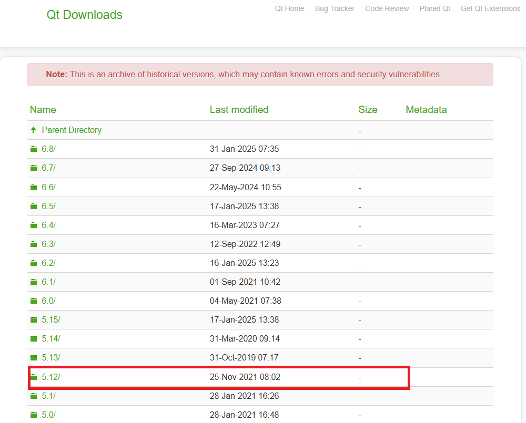Click the folder icon beside 5.13/
The height and width of the screenshot is (423, 526).
(x=34, y=358)
